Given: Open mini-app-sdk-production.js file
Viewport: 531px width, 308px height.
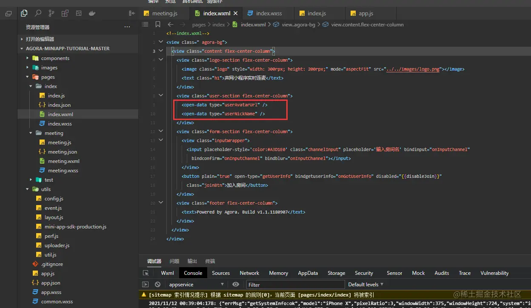Looking at the screenshot, I should (x=78, y=227).
